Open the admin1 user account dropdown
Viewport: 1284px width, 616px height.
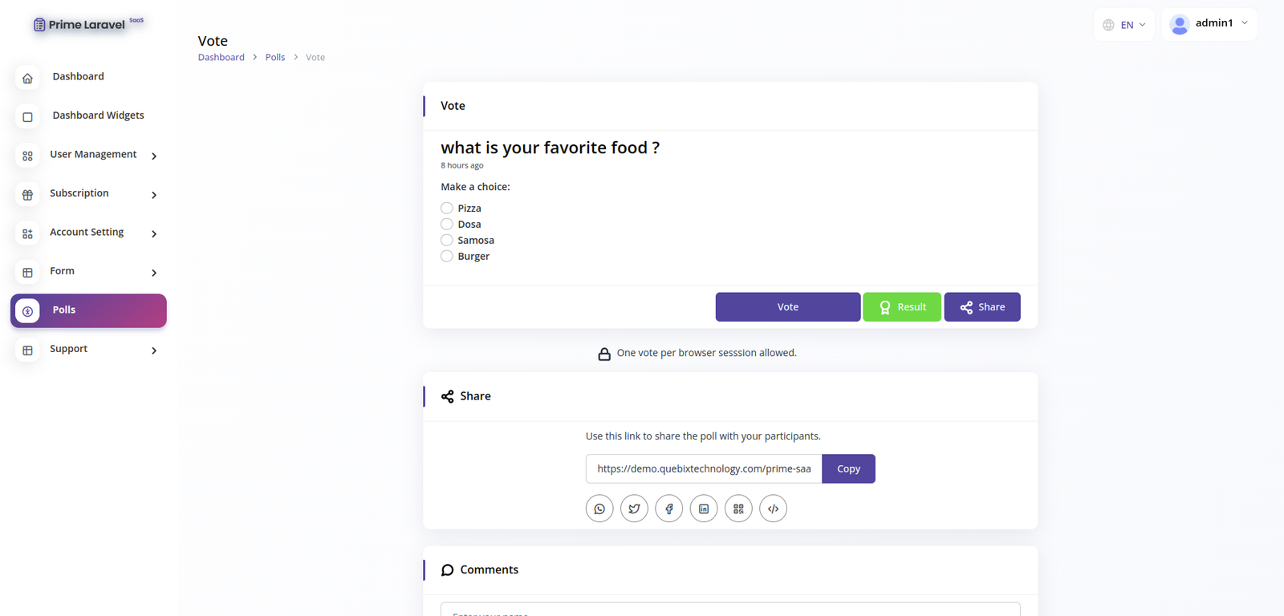click(x=1209, y=24)
